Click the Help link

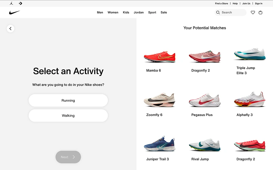pos(235,3)
